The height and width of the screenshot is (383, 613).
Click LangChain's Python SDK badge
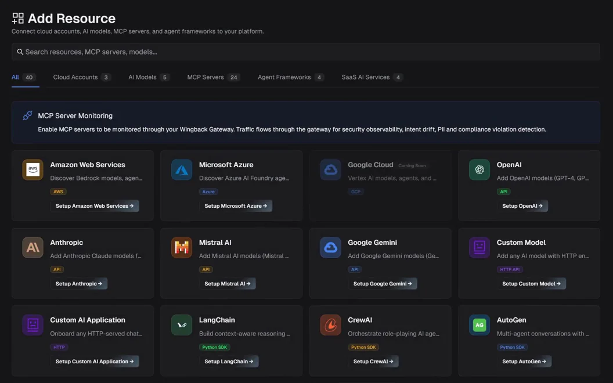coord(215,347)
